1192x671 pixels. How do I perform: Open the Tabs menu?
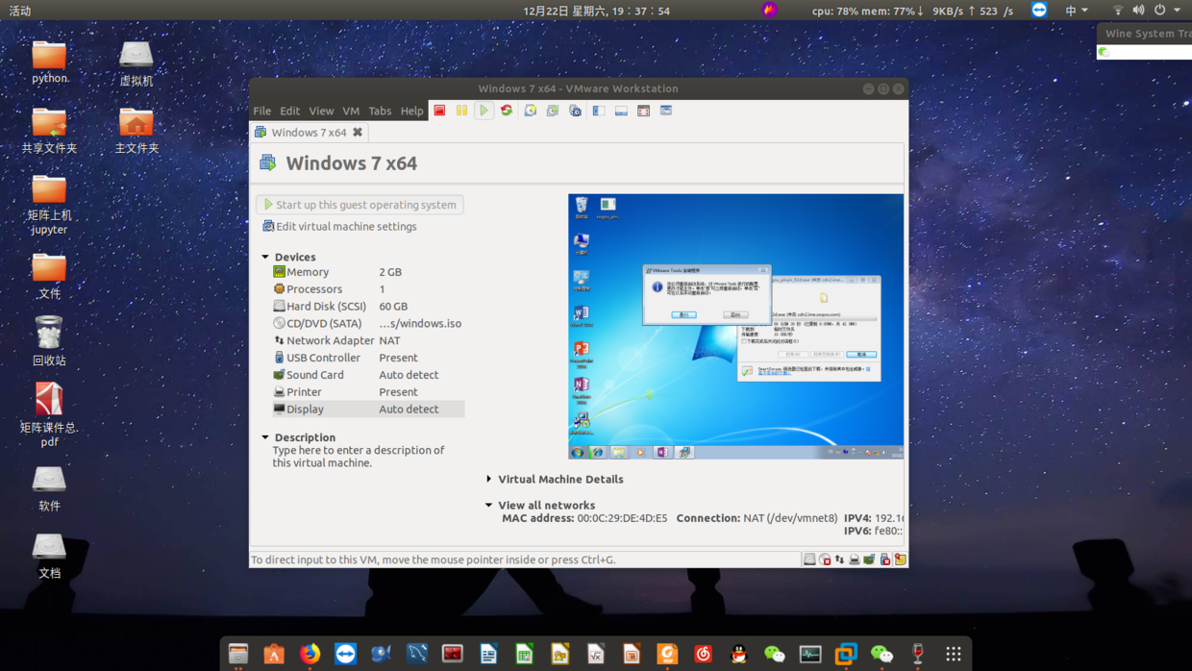click(x=380, y=111)
